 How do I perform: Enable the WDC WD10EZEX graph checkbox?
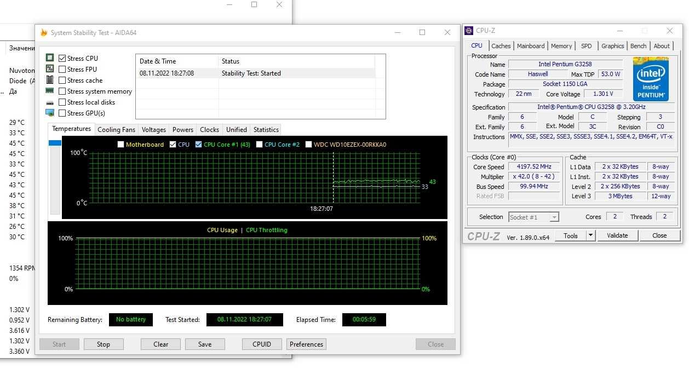pos(309,145)
